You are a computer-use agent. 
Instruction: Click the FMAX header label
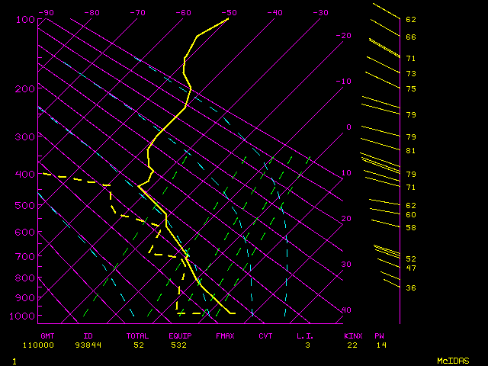225,335
